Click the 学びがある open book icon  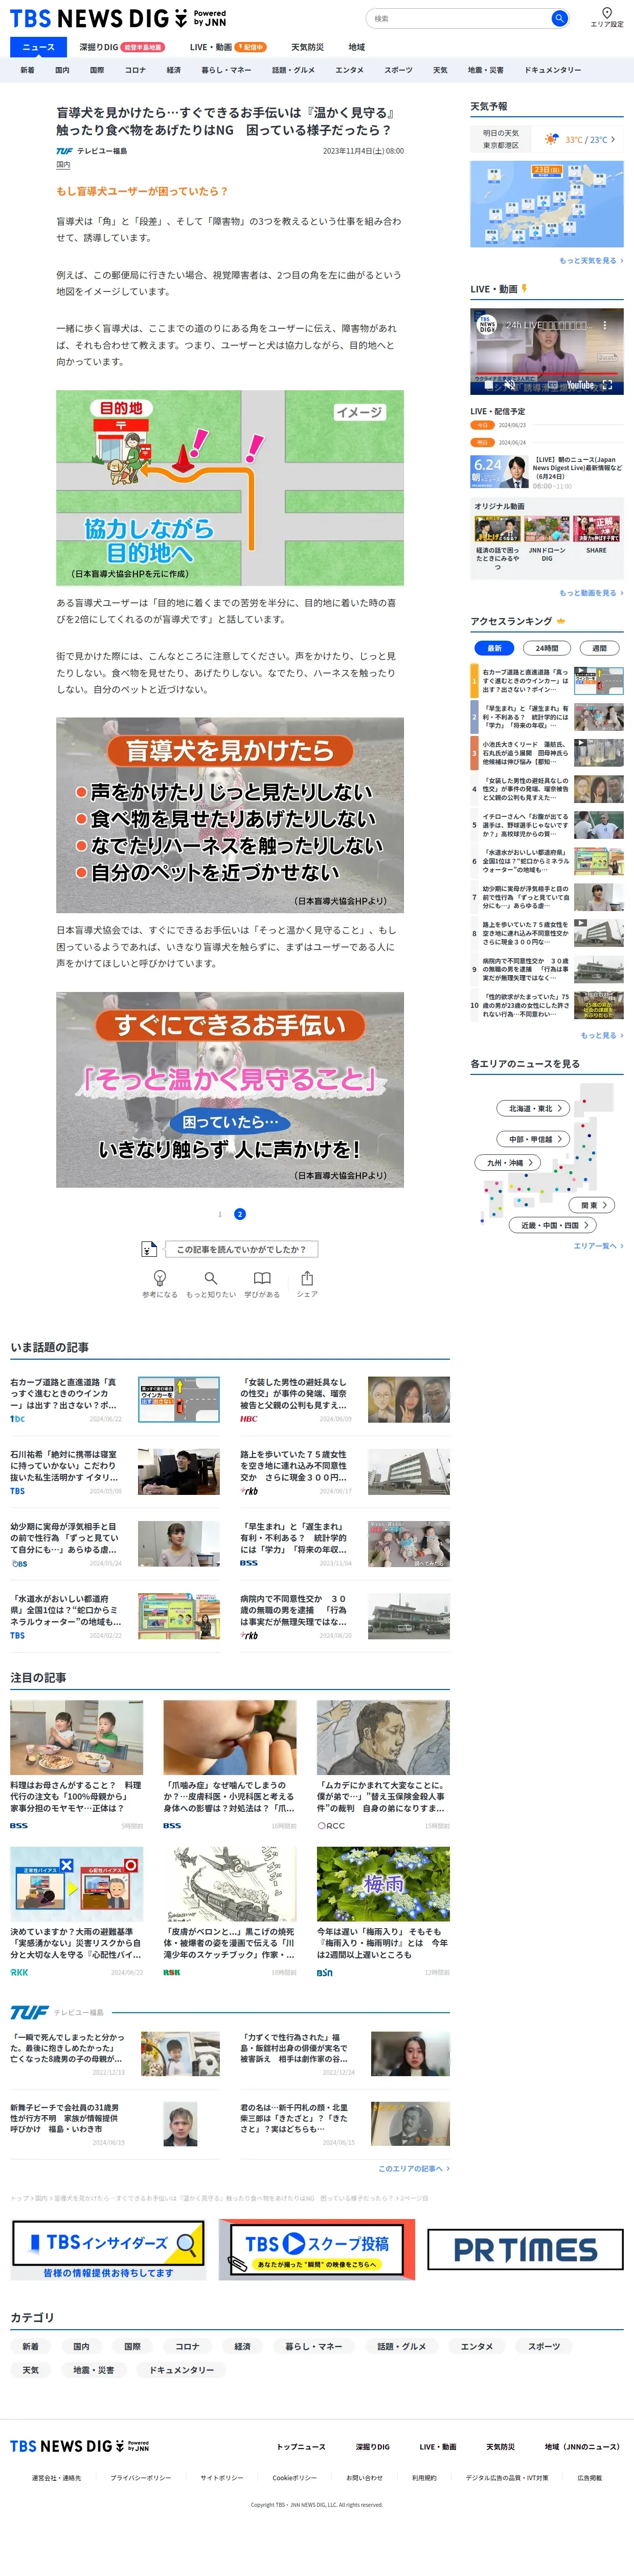point(262,1278)
